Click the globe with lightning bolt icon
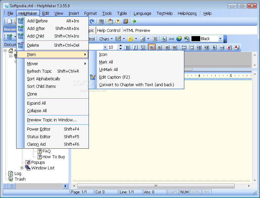 pyautogui.click(x=179, y=39)
